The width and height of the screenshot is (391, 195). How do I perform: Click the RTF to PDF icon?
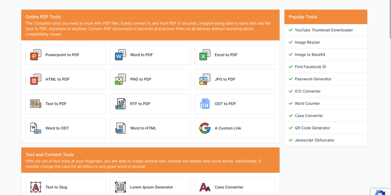point(120,104)
